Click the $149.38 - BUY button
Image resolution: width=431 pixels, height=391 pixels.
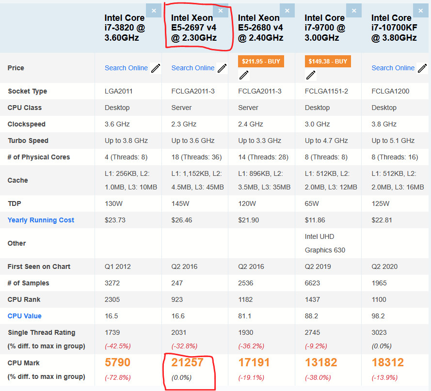[328, 61]
